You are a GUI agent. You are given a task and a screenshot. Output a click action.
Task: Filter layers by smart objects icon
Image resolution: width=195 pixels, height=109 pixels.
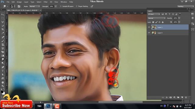click(176, 14)
